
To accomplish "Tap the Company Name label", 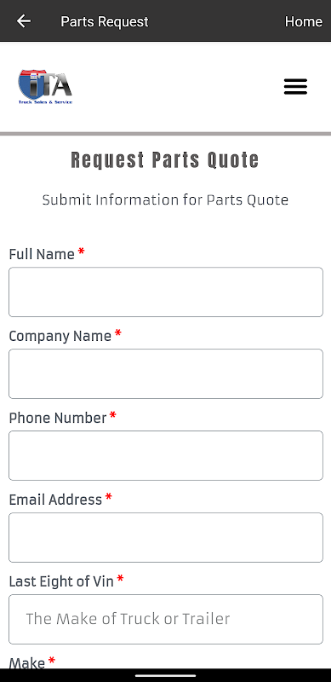I will click(60, 336).
